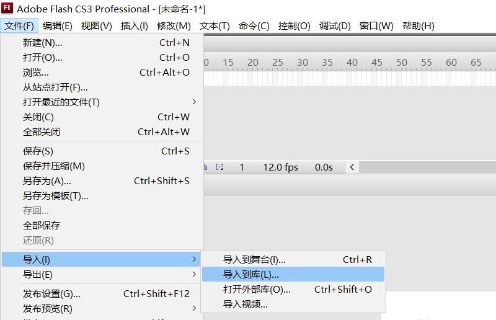Choose 导入到库(L)... from submenu
Viewport: 496px width, 320px height.
coord(293,275)
